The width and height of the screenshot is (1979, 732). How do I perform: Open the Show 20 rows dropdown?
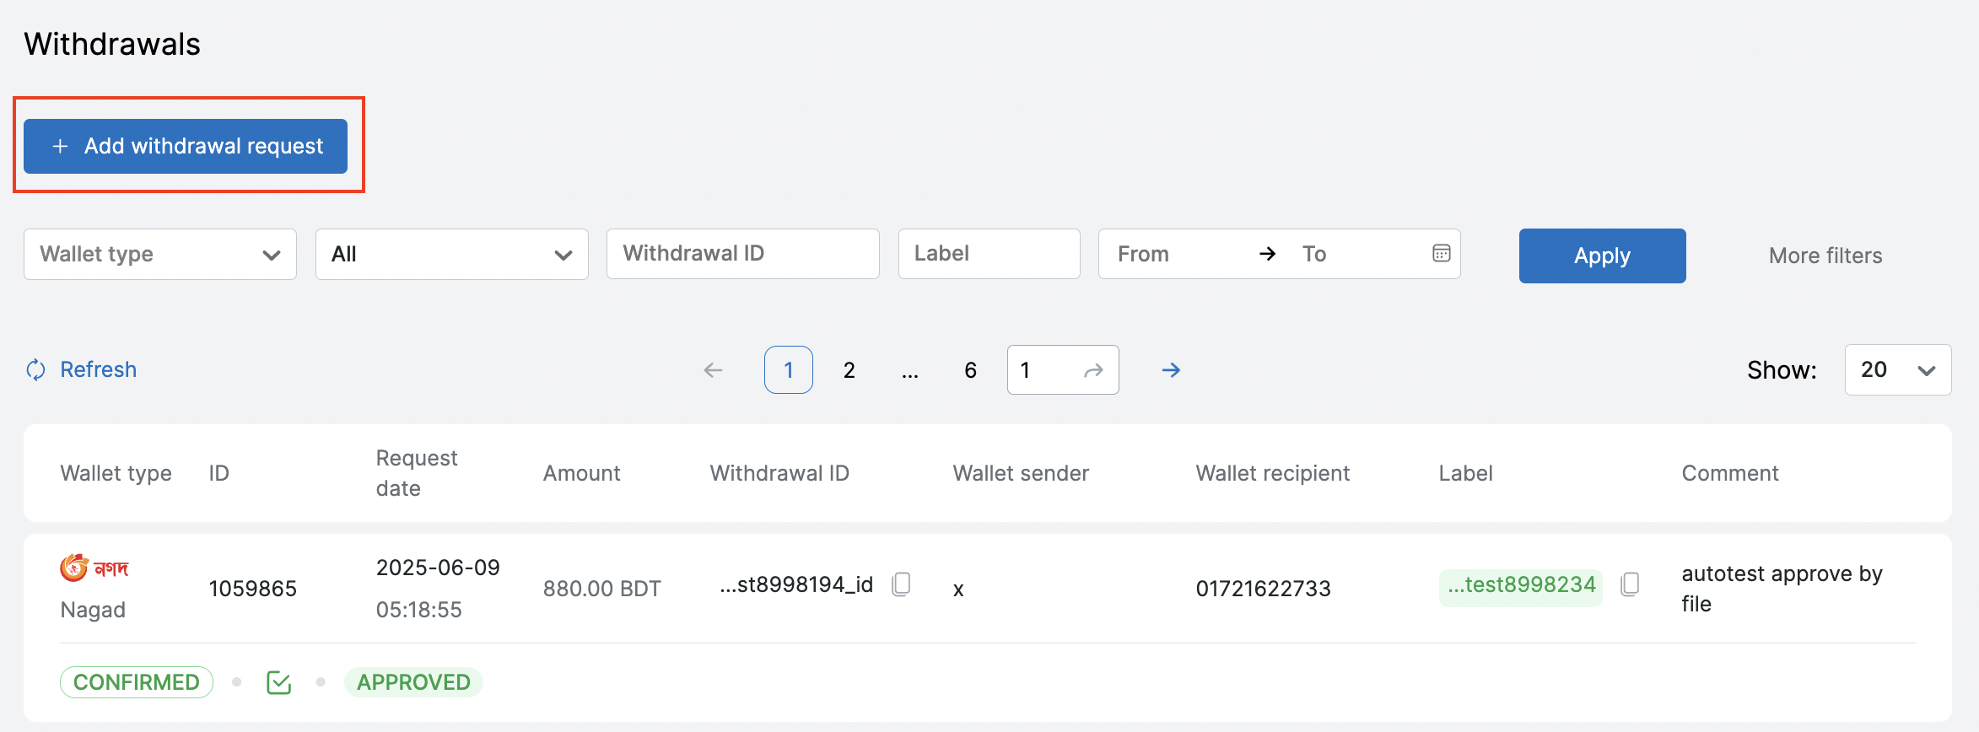tap(1897, 369)
